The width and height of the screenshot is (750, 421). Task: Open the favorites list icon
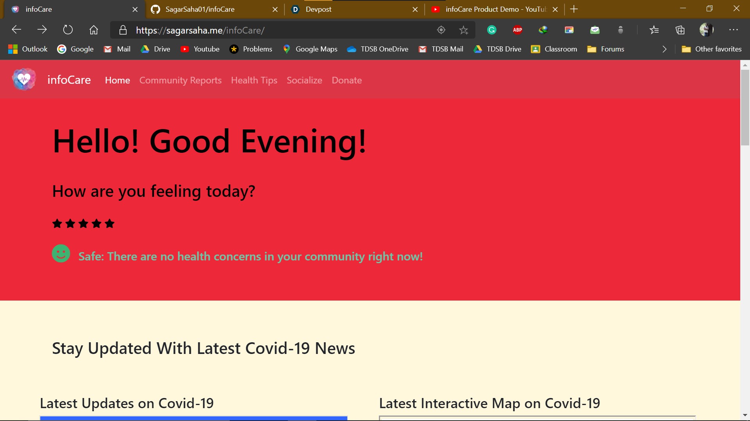(x=654, y=30)
